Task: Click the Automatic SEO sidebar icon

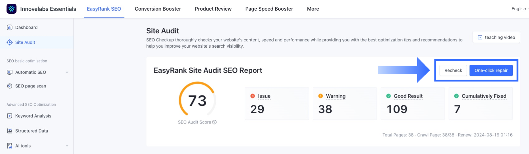Action: pos(10,72)
